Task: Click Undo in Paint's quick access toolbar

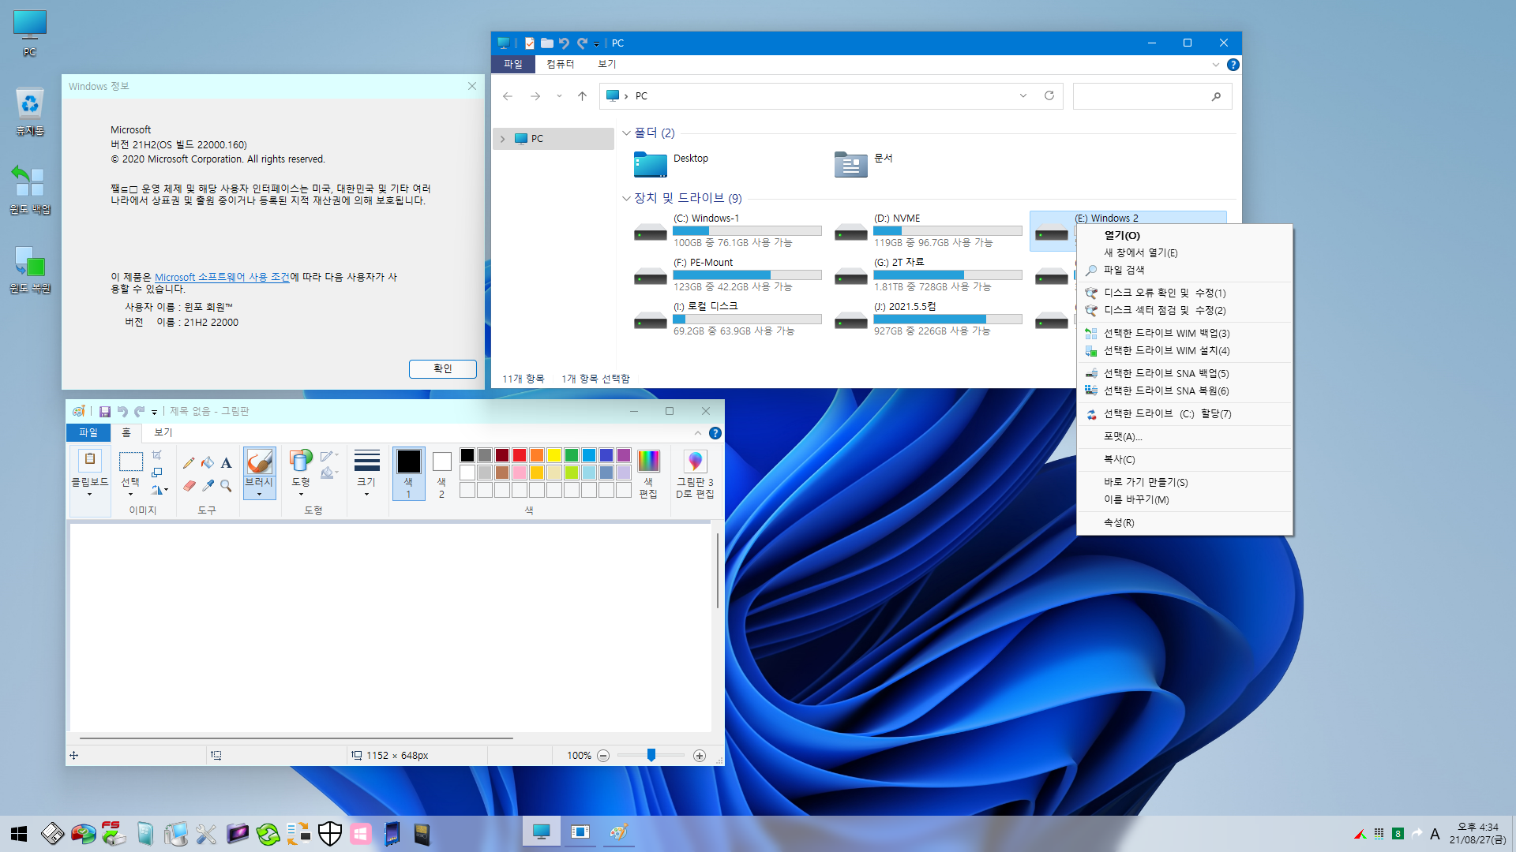Action: pyautogui.click(x=122, y=411)
